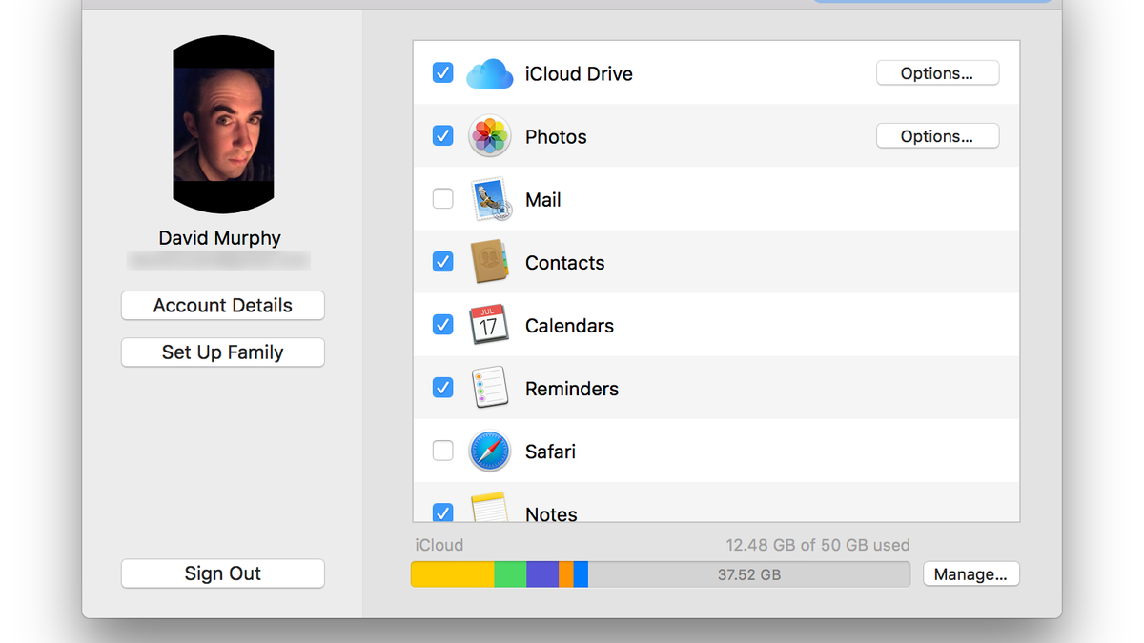Uncheck the Photos checkbox
This screenshot has height=643, width=1144.
click(x=442, y=136)
